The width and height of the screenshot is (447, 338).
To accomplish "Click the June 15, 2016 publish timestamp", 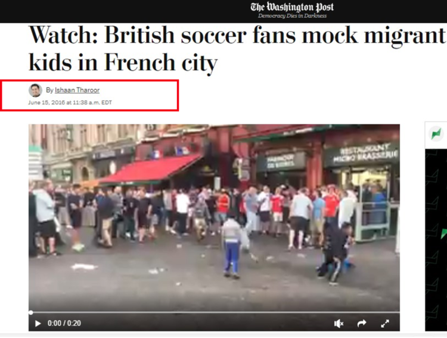I will point(70,102).
